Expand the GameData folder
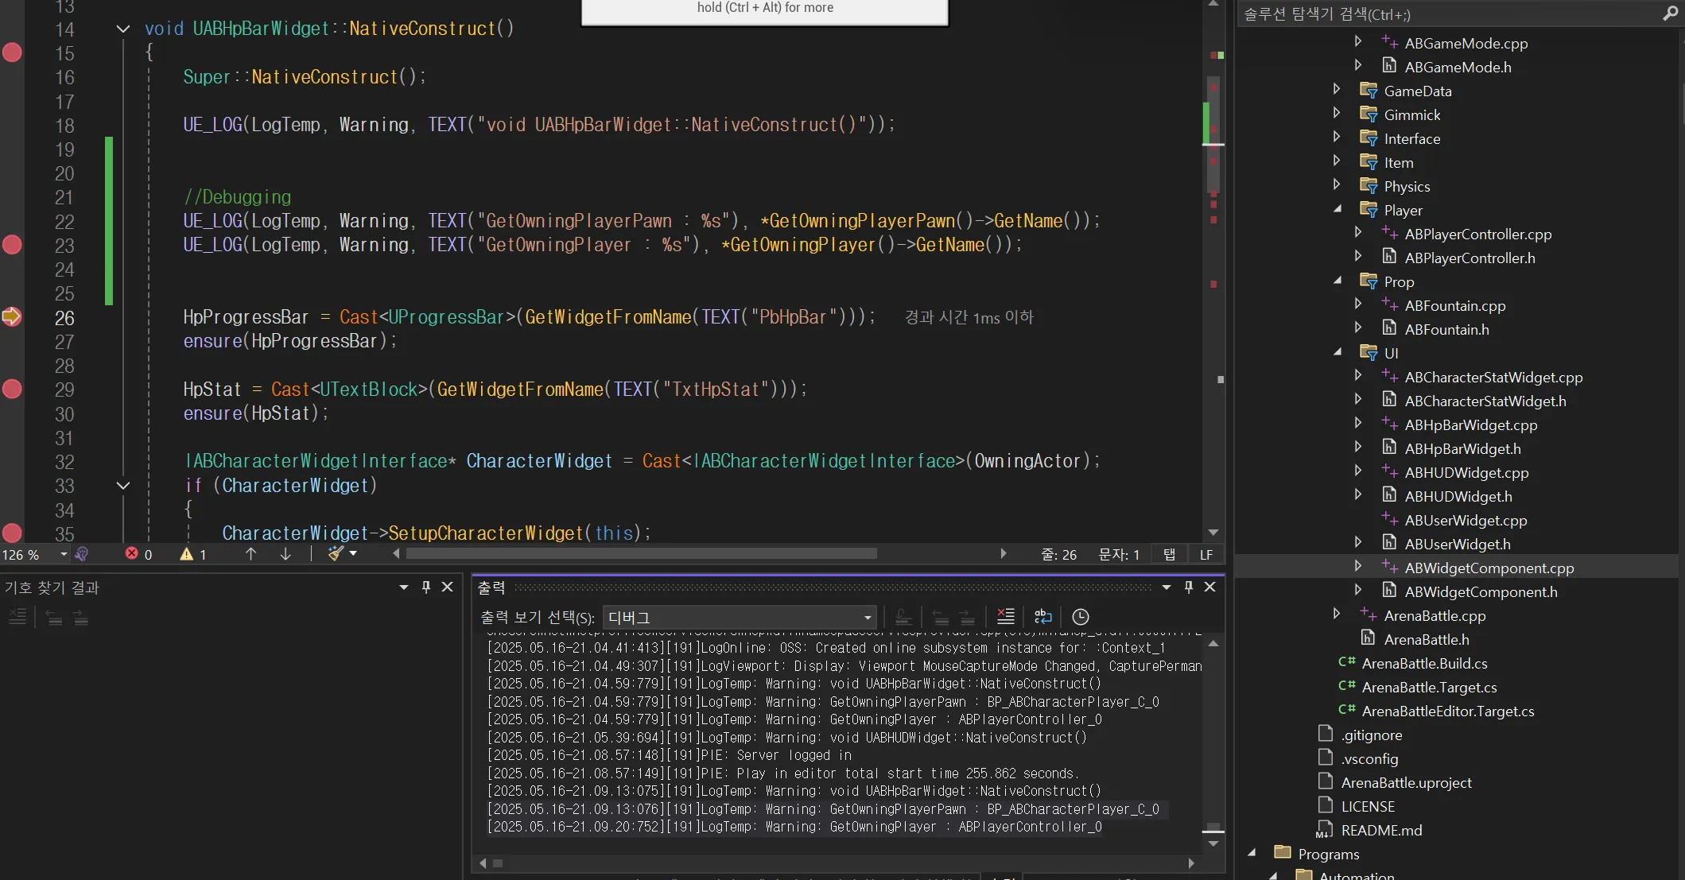Viewport: 1685px width, 880px height. pos(1337,90)
